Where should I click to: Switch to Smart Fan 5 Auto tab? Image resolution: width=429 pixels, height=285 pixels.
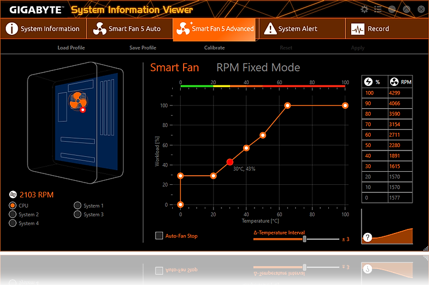[130, 29]
